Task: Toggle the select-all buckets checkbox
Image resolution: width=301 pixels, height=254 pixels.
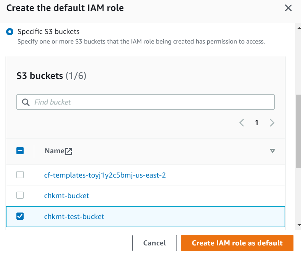Action: click(x=20, y=151)
